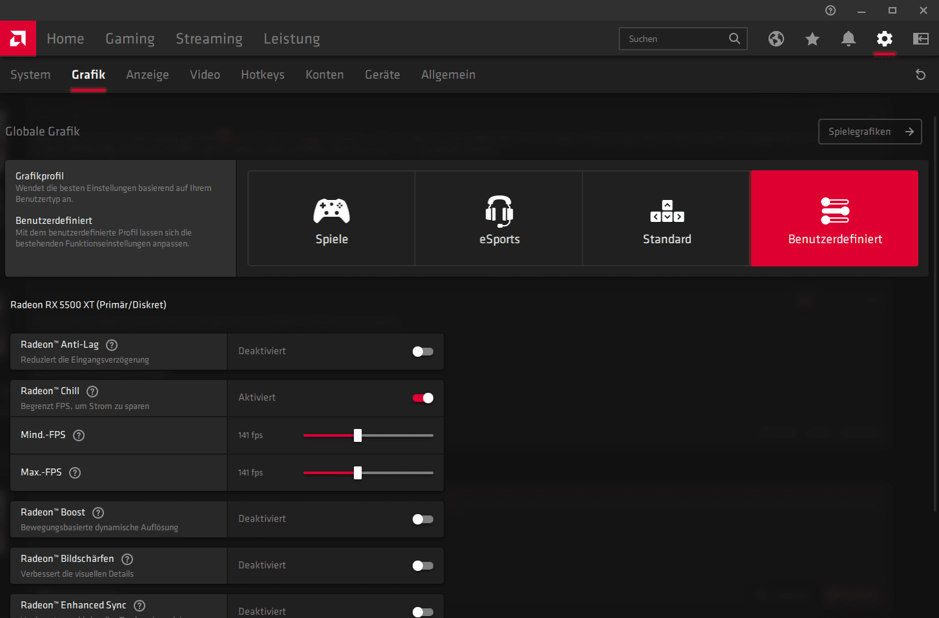Switch to Hotkeys settings tab

[x=263, y=75]
